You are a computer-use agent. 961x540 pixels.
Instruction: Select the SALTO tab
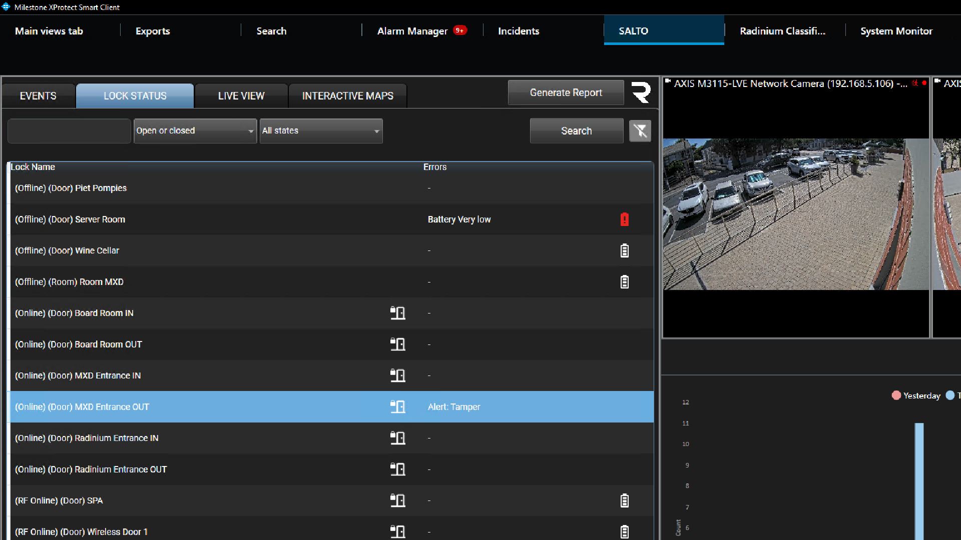point(664,30)
